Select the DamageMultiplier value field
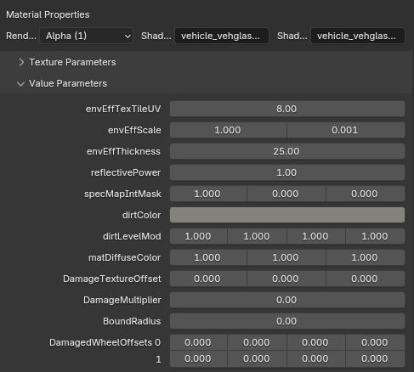 click(287, 300)
